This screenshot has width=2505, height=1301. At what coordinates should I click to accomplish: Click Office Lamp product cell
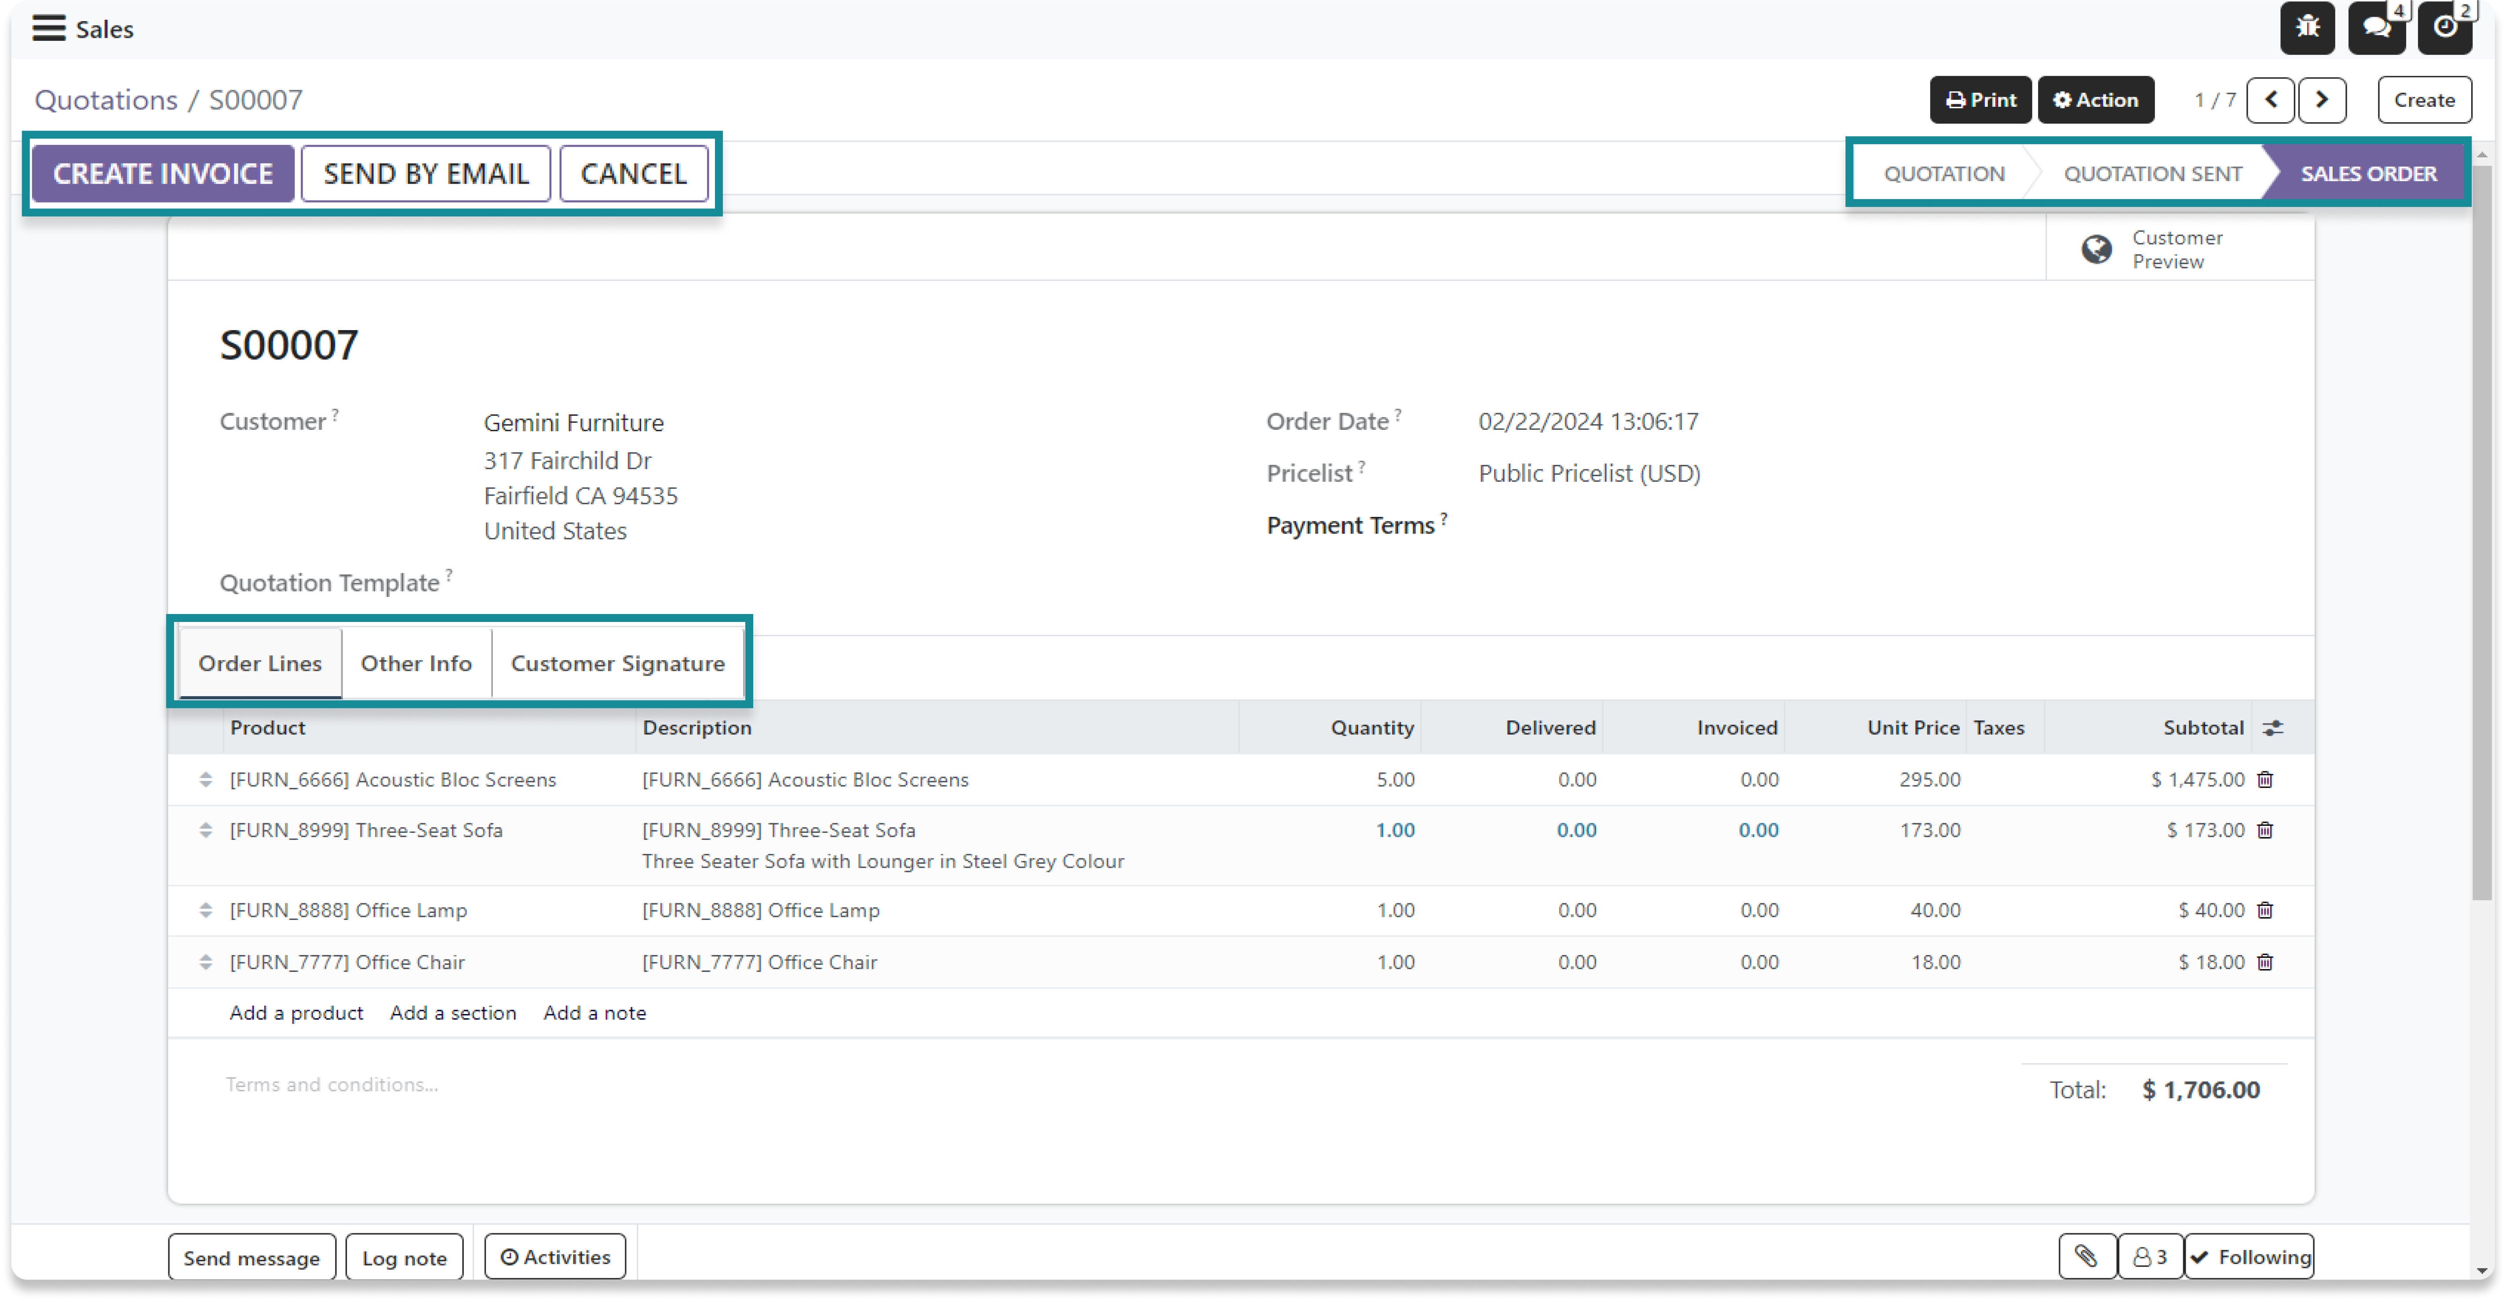tap(348, 910)
